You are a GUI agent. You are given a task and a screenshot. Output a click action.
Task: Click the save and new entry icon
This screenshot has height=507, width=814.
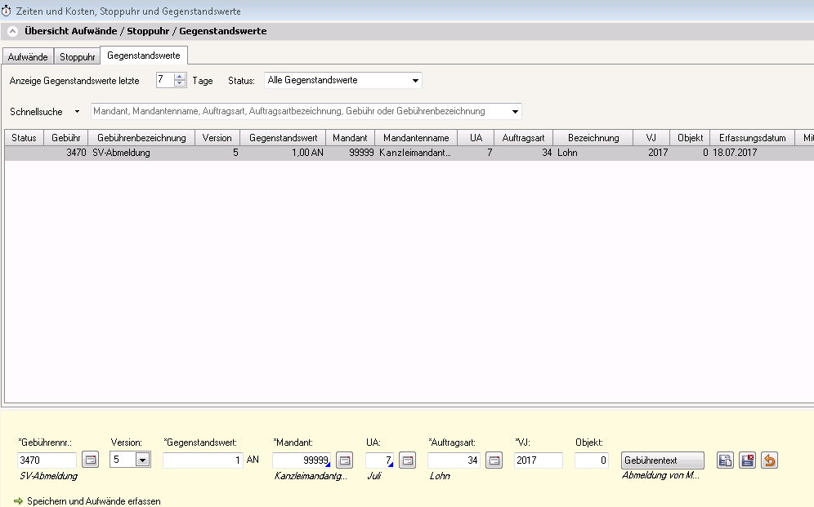[x=725, y=460]
